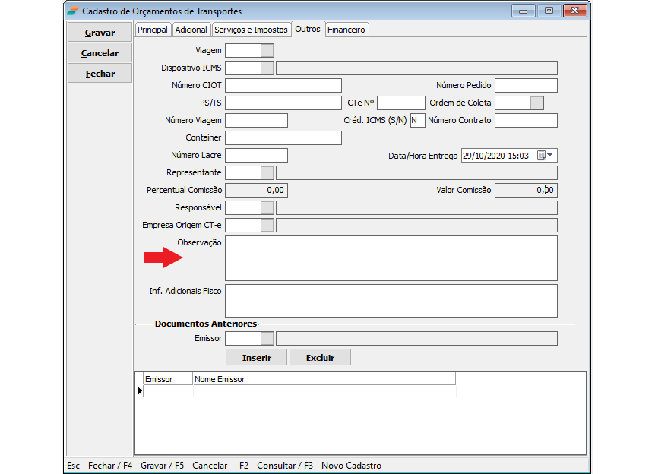The width and height of the screenshot is (655, 474).
Task: Select the Serviços e Impostos tab
Action: tap(251, 30)
